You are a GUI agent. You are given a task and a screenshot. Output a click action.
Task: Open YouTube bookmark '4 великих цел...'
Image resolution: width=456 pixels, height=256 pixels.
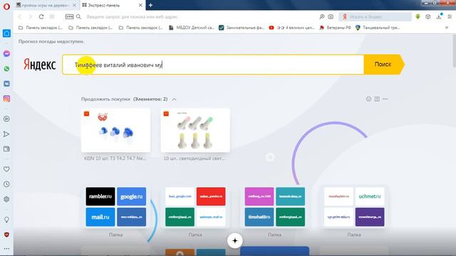(291, 28)
